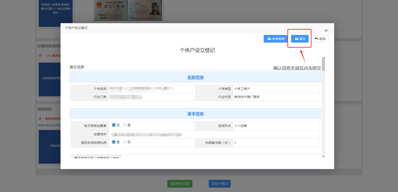Screen dimensions: 398x192
Task: Click the 返回 back arrow button
Action: click(x=320, y=39)
